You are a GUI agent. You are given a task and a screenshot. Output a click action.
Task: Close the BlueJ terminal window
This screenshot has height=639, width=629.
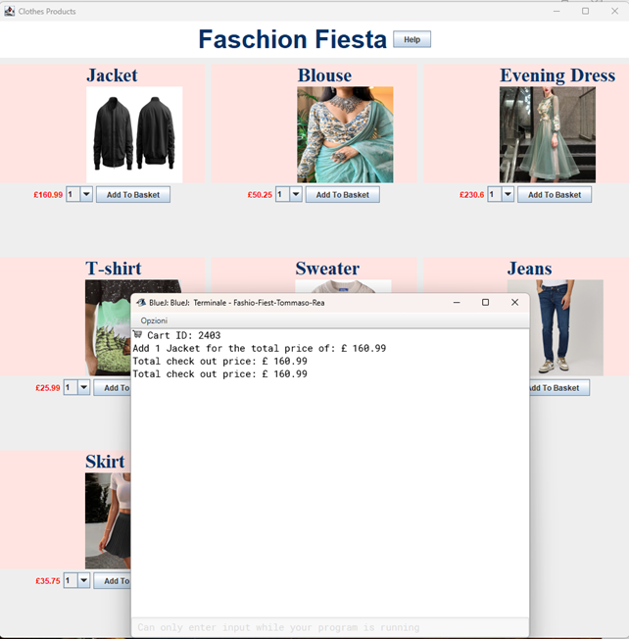(x=514, y=303)
